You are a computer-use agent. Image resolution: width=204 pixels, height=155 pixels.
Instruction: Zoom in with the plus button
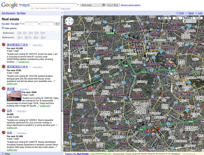(x=69, y=39)
